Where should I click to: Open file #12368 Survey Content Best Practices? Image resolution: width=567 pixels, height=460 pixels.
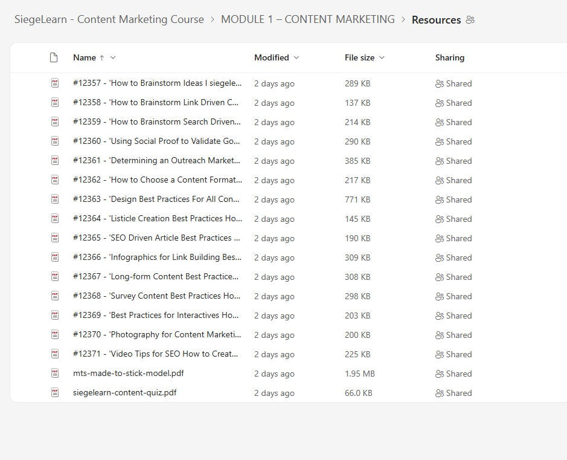156,296
